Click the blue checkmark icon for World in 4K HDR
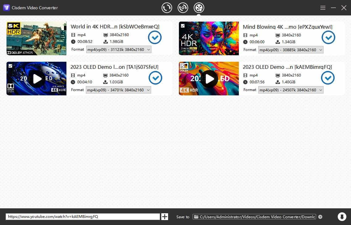351x225 pixels. 155,37
